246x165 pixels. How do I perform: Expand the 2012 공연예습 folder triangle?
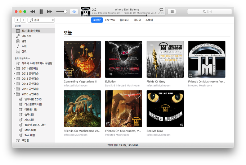(14, 74)
